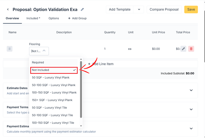Expand Payment Estimator section

point(191,129)
